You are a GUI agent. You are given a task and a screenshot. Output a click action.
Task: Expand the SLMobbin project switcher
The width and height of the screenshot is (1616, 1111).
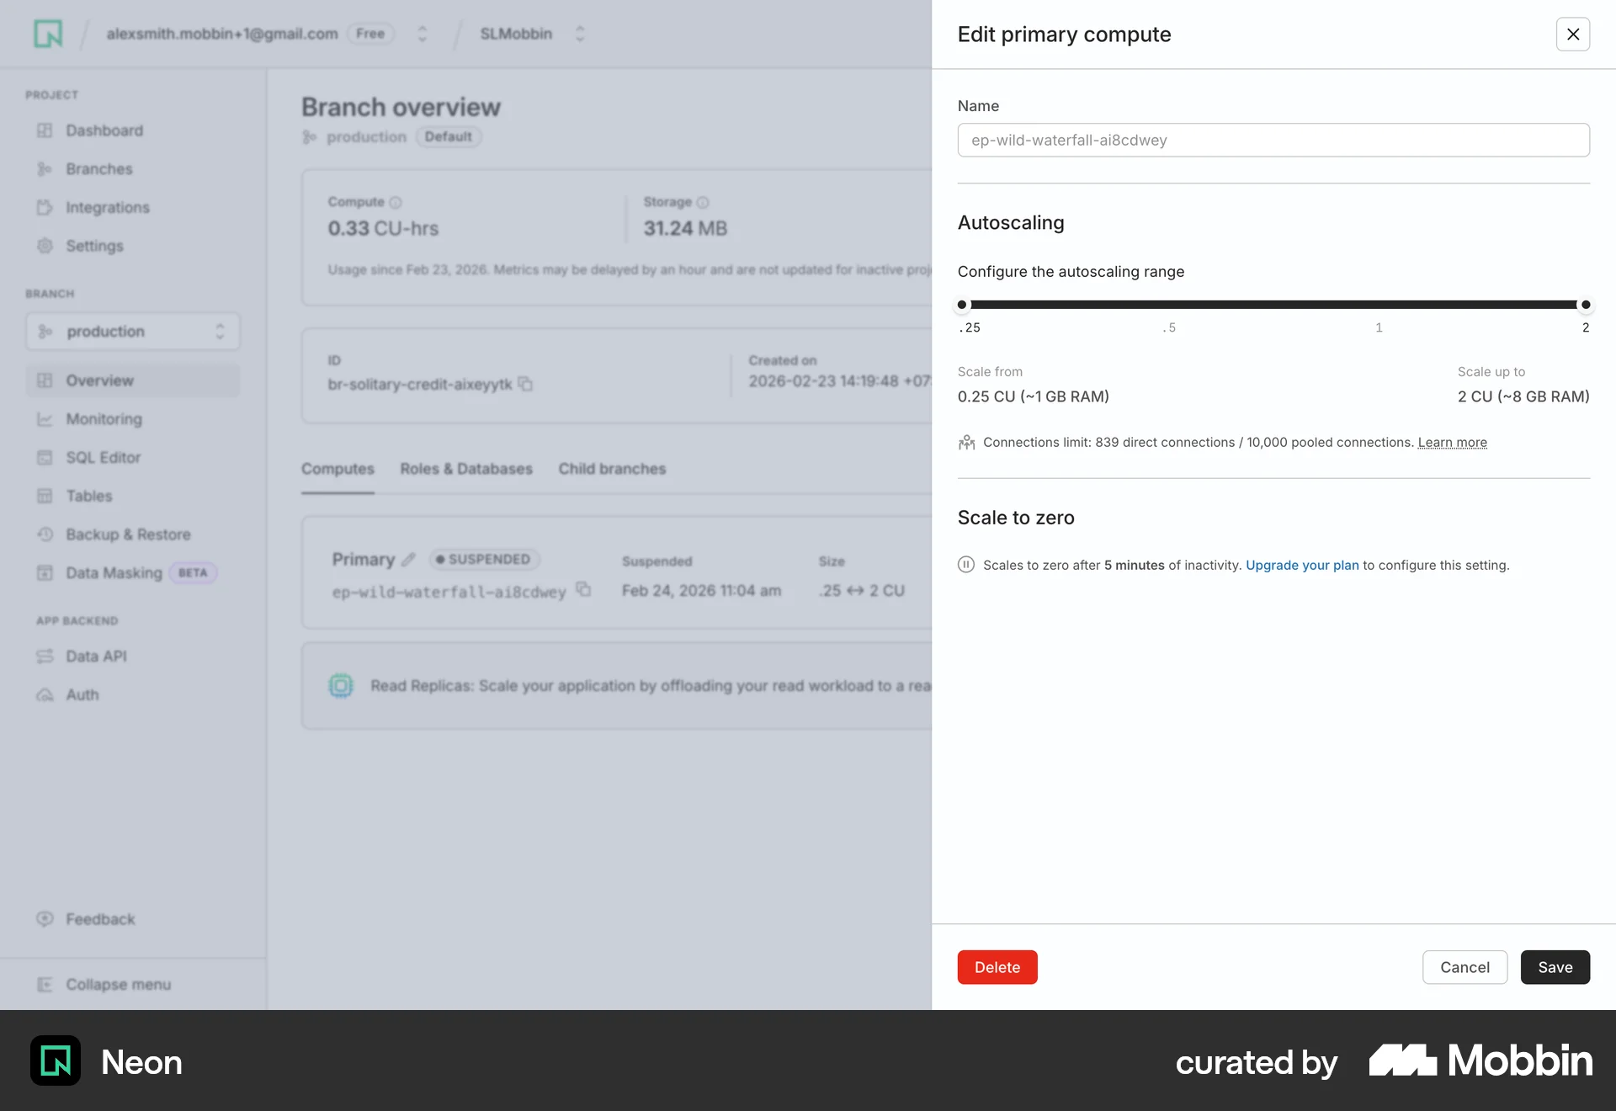coord(580,34)
